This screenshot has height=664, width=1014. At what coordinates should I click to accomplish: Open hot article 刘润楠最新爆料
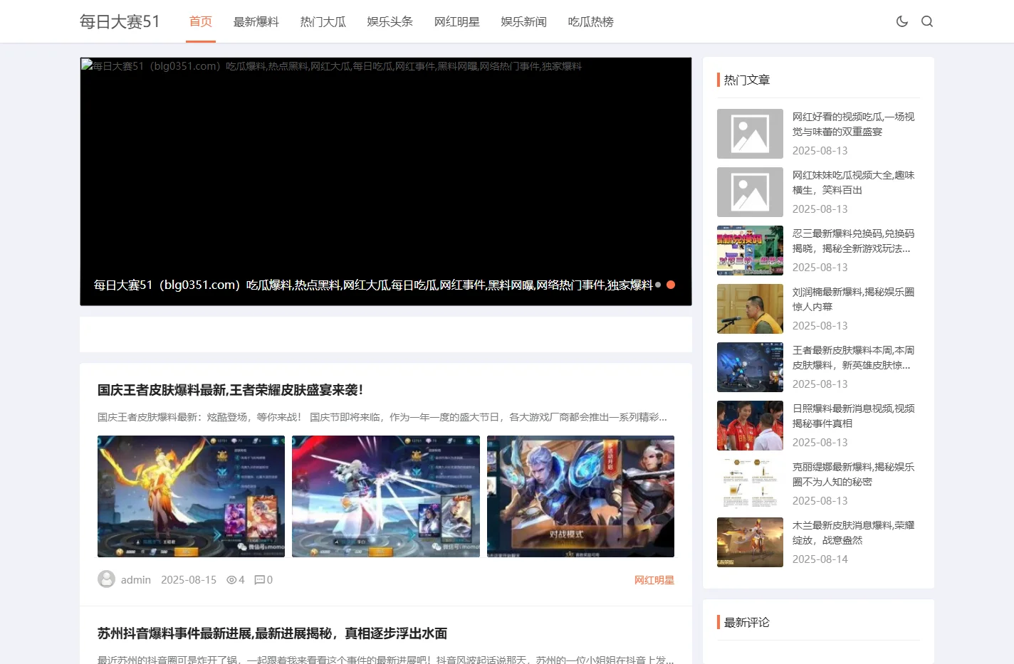[854, 299]
